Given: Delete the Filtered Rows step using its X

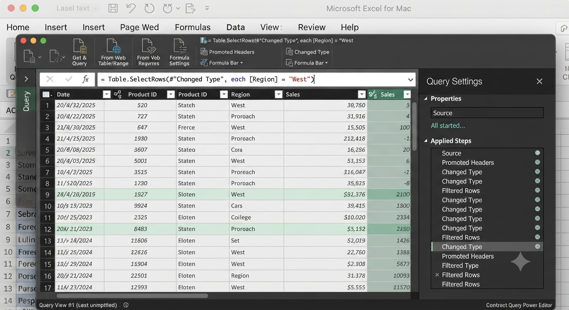Looking at the screenshot, I should [x=437, y=275].
